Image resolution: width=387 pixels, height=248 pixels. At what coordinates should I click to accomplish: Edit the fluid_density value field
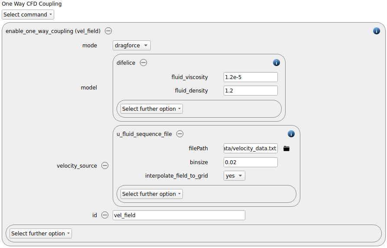(250, 90)
